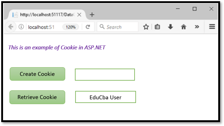Open the Downloads arrow icon
Screen dimensions: 224x126
click(171, 27)
